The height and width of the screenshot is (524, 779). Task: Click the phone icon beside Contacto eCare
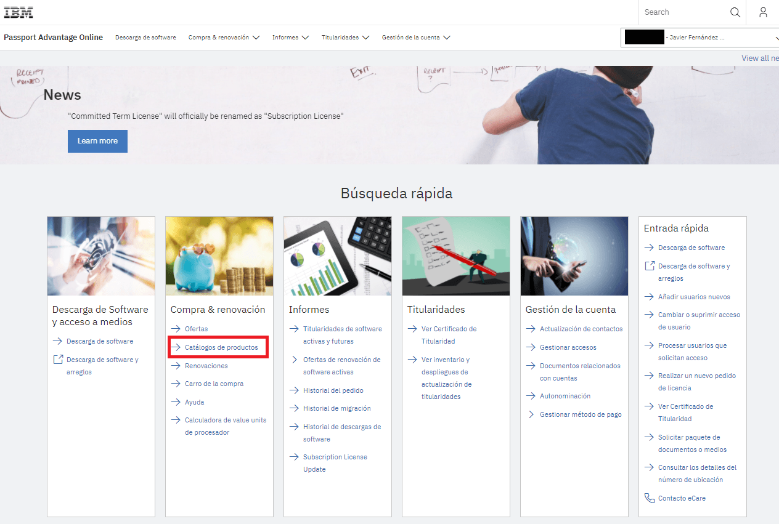(x=649, y=498)
